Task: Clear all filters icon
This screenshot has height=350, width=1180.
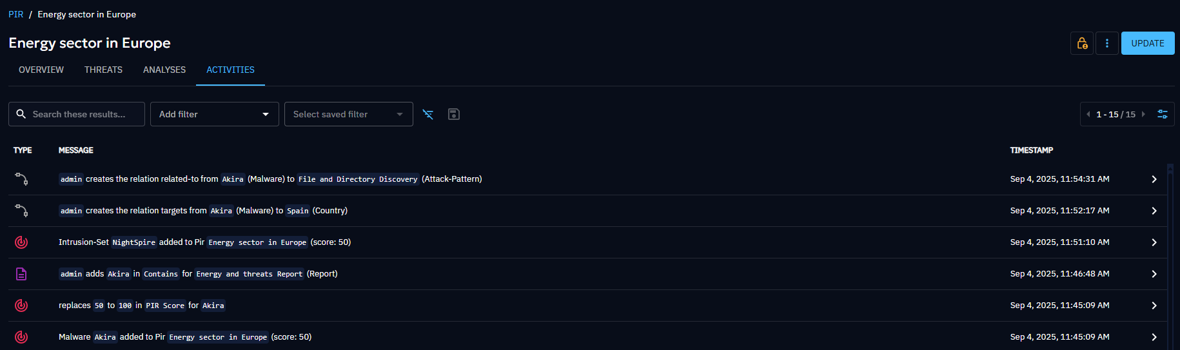Action: tap(428, 114)
